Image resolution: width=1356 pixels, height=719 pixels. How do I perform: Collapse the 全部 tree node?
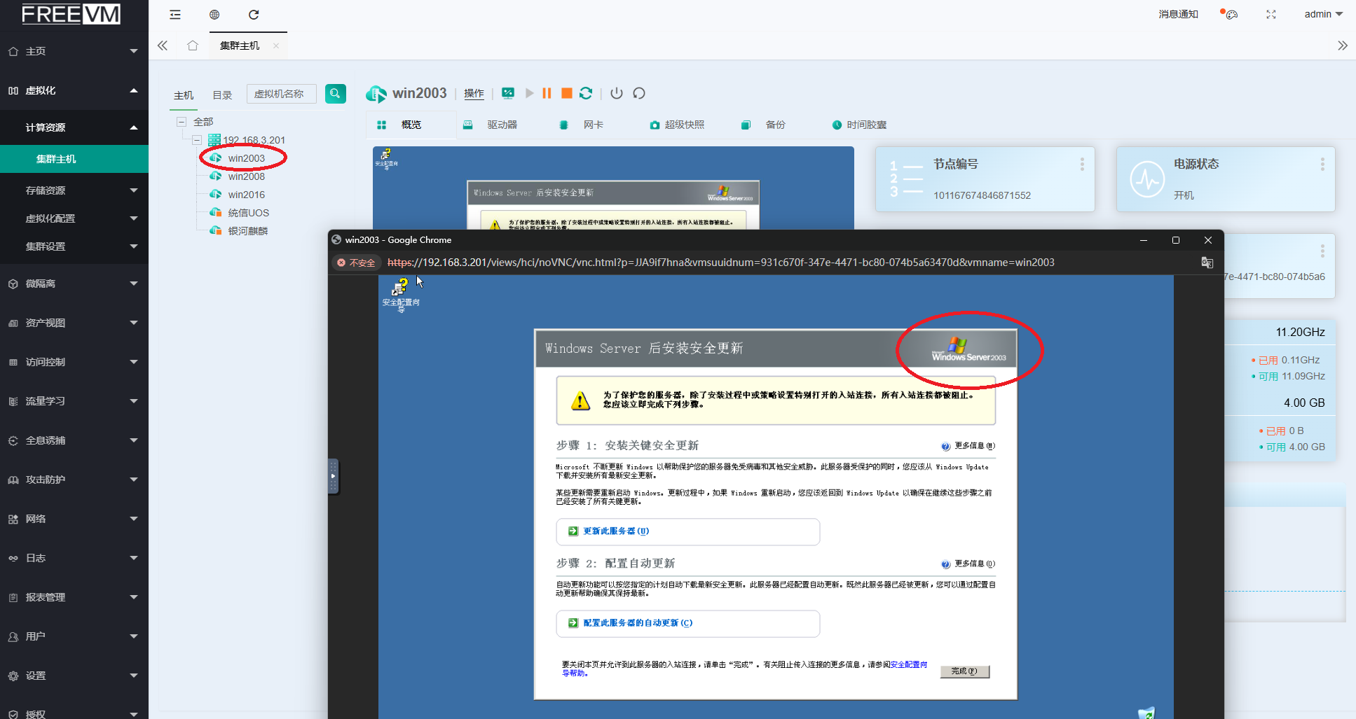182,122
